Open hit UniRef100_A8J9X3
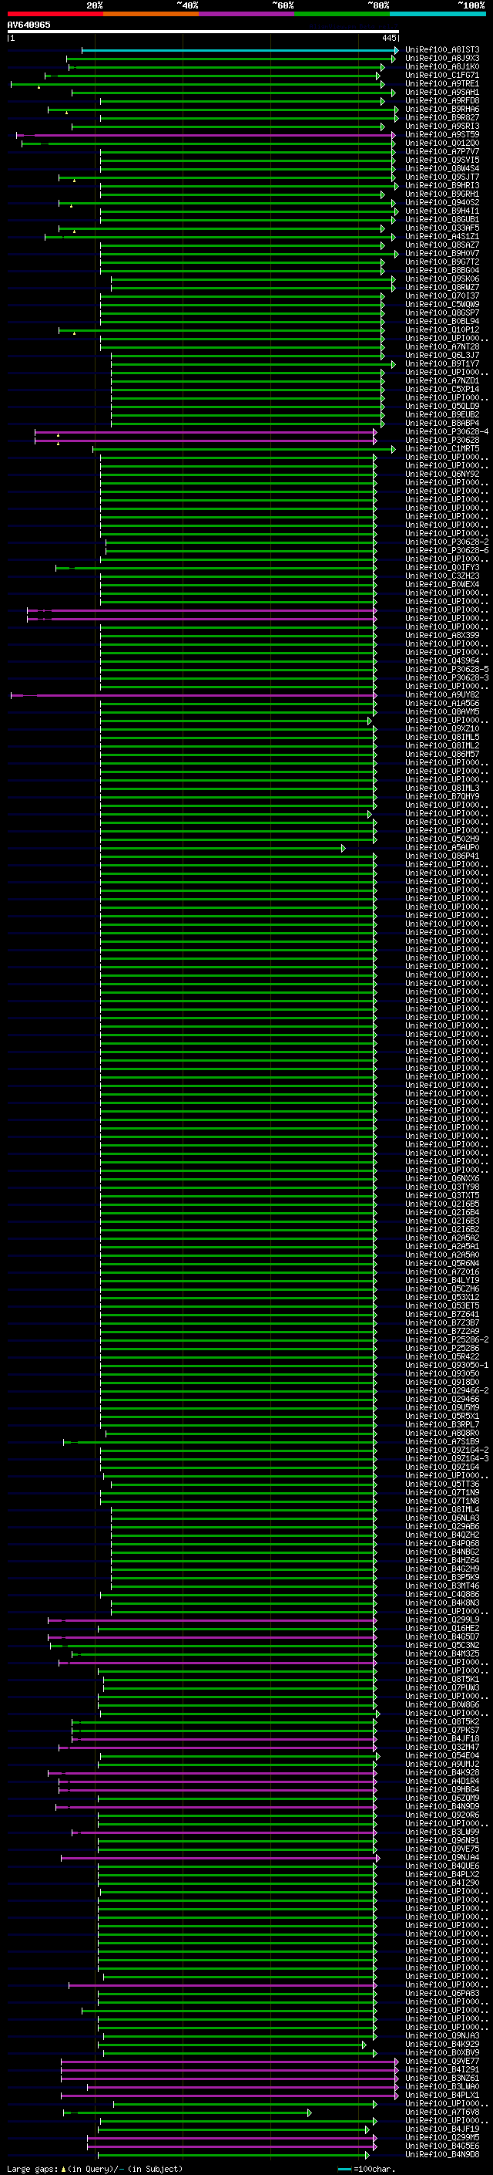Viewport: 493px width, 2175px height. (x=442, y=59)
